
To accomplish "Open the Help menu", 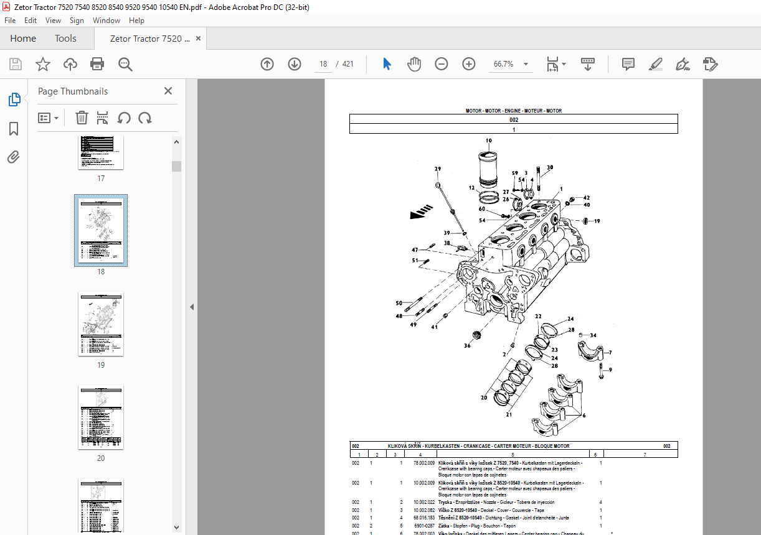I will point(136,21).
